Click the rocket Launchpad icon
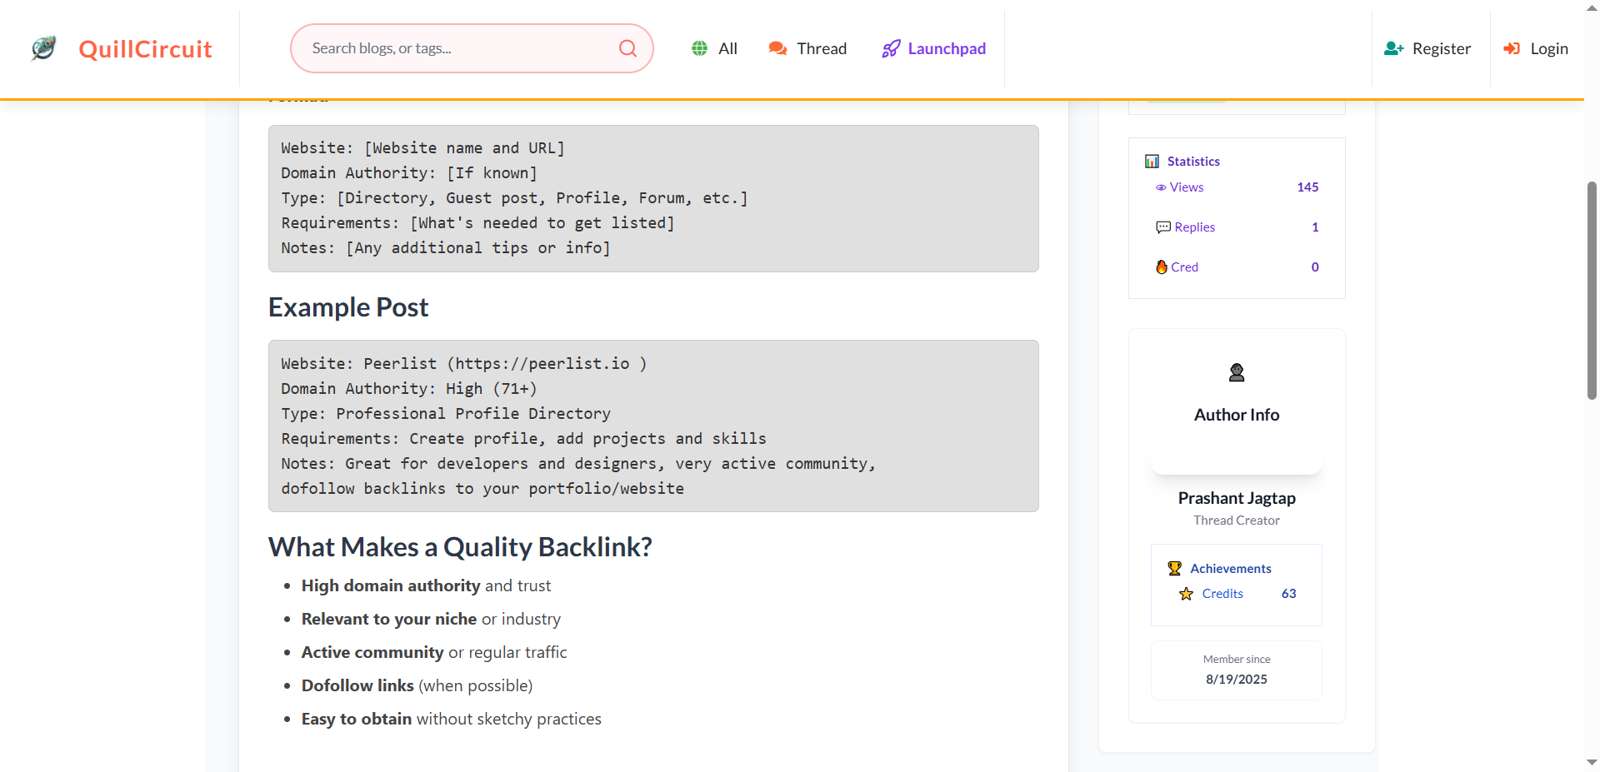This screenshot has height=772, width=1600. coord(891,48)
